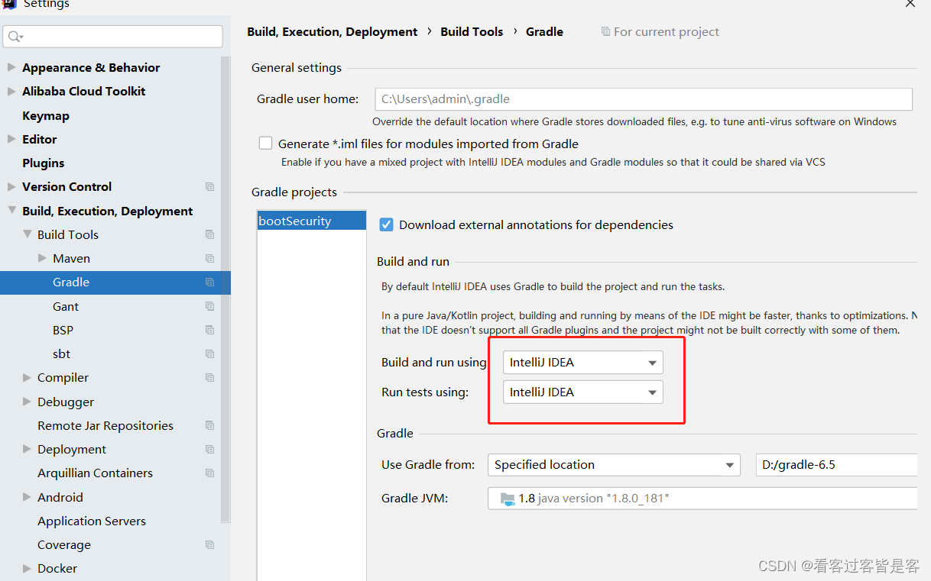931x581 pixels.
Task: Select sbt settings page
Action: [62, 353]
